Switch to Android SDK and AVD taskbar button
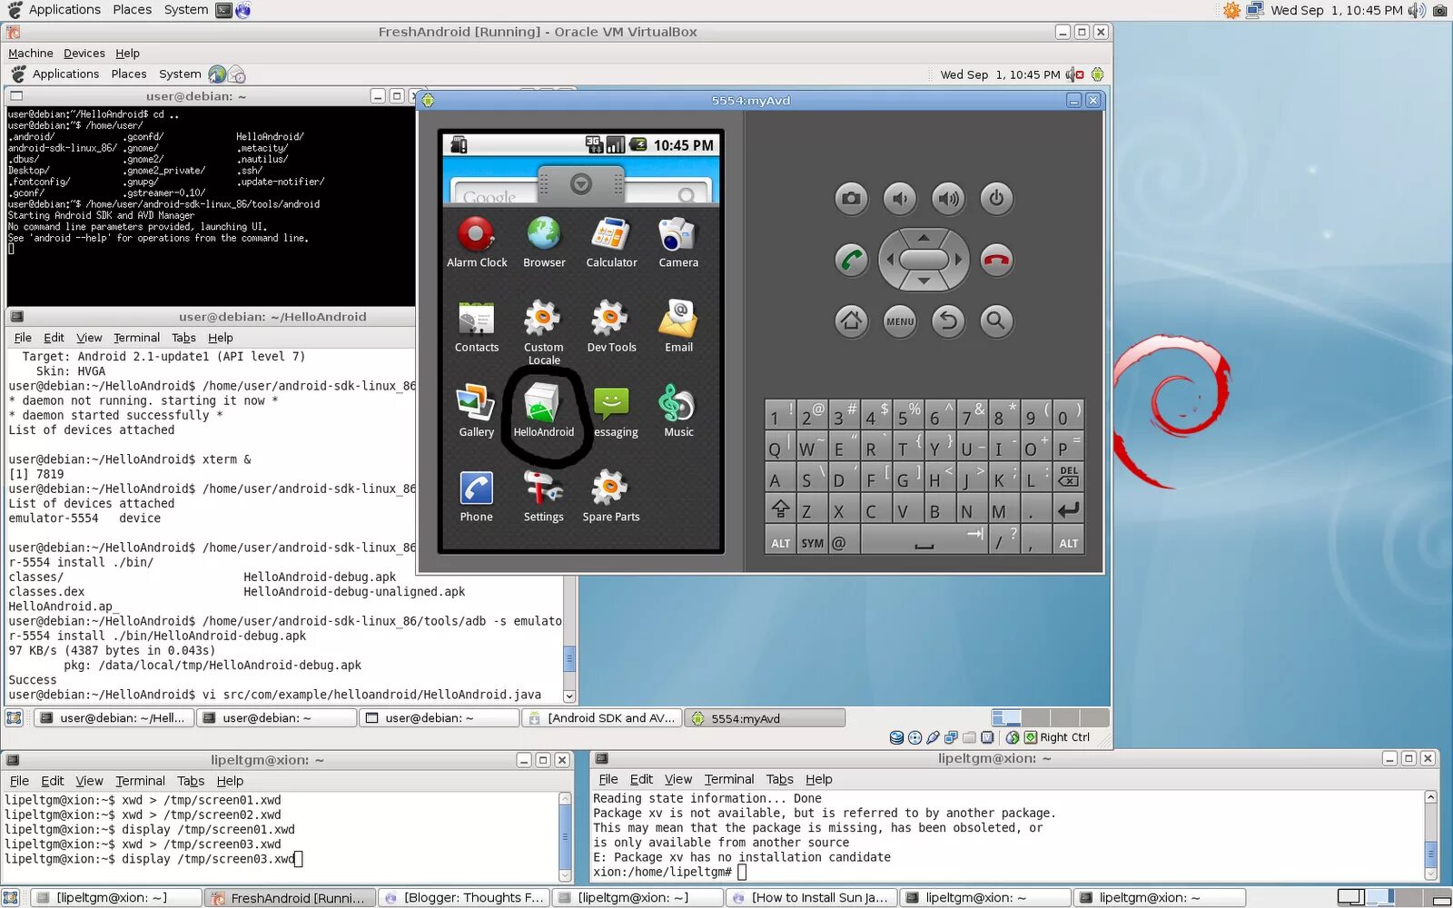Screen dimensions: 1453x908 pos(602,718)
